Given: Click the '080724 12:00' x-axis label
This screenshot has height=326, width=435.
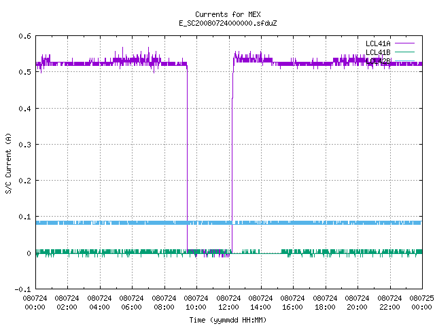Looking at the screenshot, I should pos(228,303).
